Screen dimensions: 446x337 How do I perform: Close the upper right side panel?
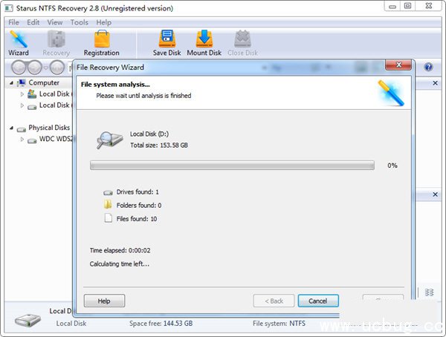(x=435, y=83)
